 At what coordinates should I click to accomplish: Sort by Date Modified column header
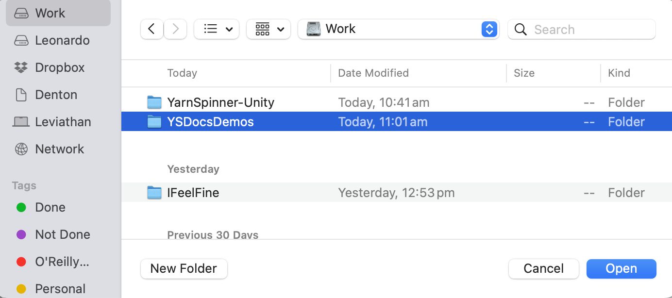[x=373, y=73]
